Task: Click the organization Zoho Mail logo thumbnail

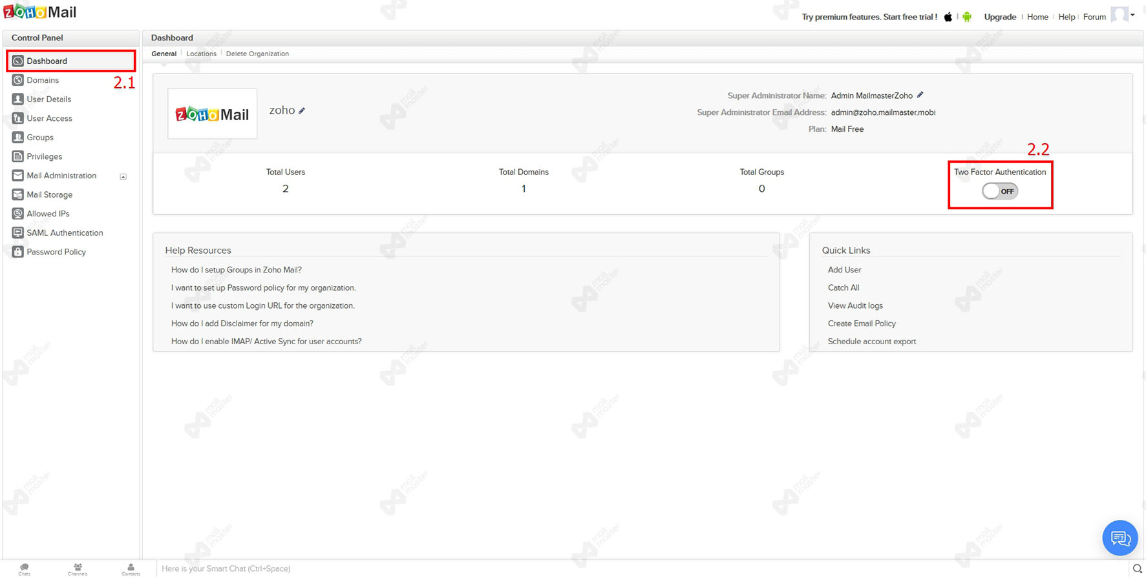Action: [x=213, y=114]
